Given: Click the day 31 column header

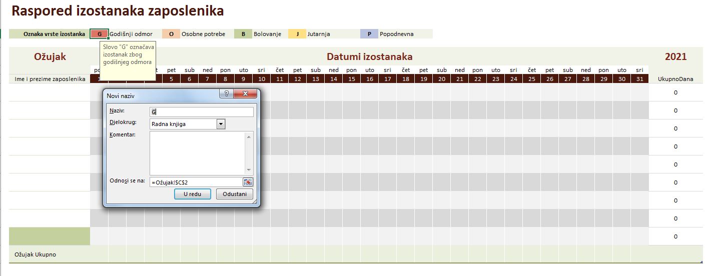Looking at the screenshot, I should (639, 79).
